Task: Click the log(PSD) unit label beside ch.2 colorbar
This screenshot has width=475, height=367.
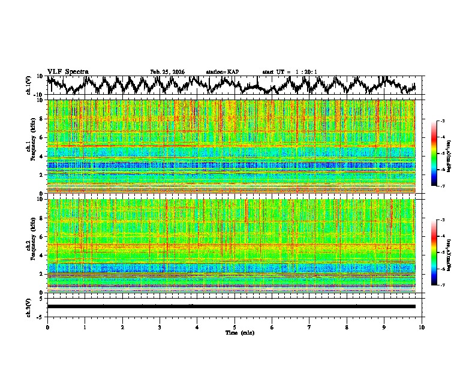Action: coord(449,255)
